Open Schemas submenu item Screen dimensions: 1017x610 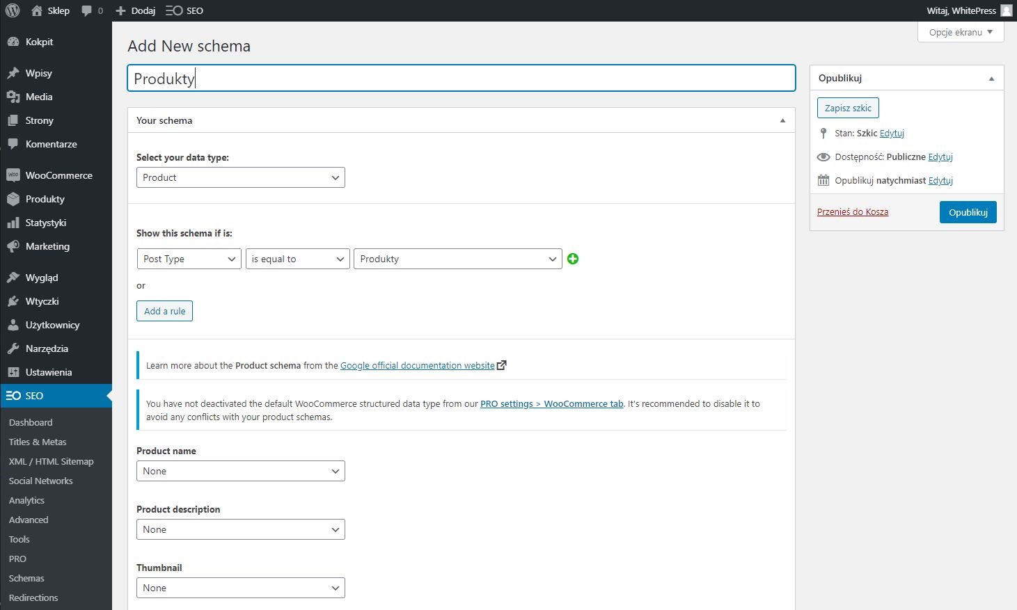click(x=26, y=578)
